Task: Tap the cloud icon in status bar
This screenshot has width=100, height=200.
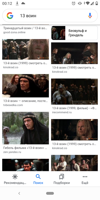Action: (x=23, y=3)
